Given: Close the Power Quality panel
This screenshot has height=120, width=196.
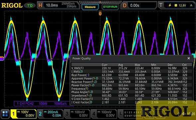Looking at the screenshot, I should pyautogui.click(x=189, y=58).
